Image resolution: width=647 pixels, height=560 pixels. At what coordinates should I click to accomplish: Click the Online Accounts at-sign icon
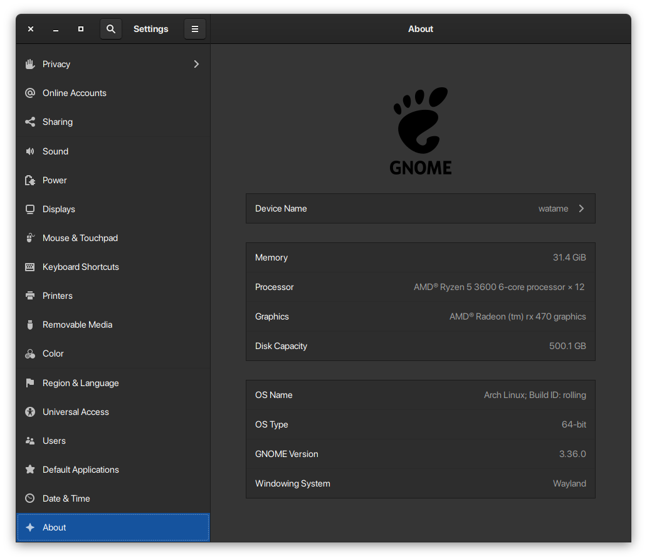30,93
